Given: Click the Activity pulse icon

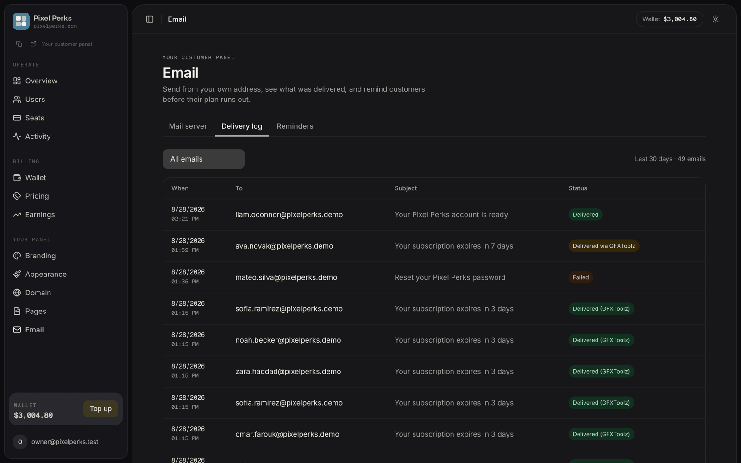Looking at the screenshot, I should [17, 136].
